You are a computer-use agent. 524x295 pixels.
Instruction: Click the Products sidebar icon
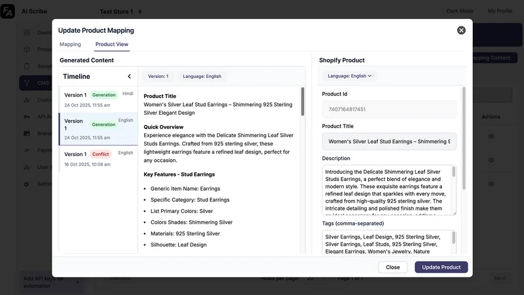point(27,49)
